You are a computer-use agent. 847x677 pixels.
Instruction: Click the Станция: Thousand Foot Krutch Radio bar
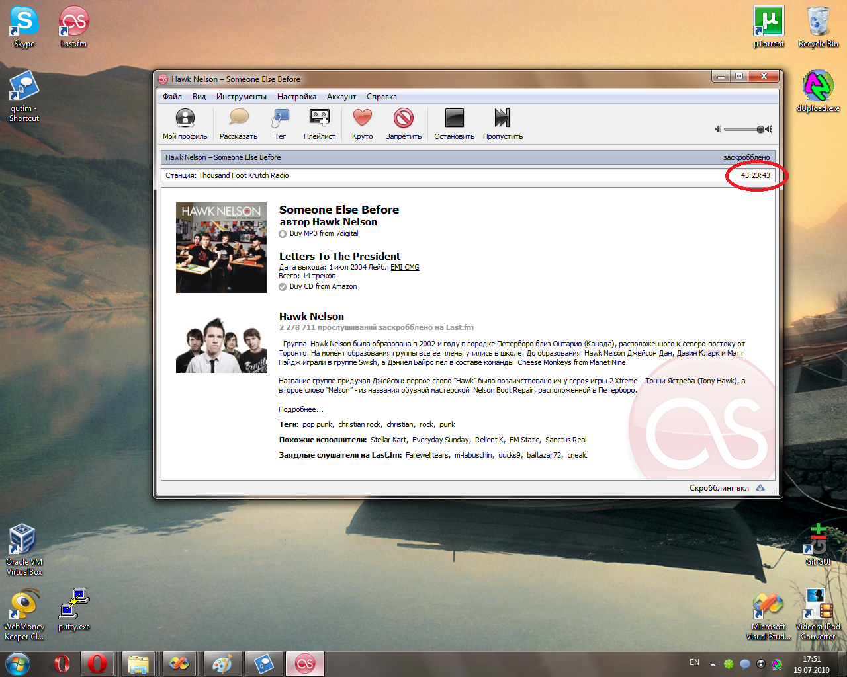click(468, 175)
